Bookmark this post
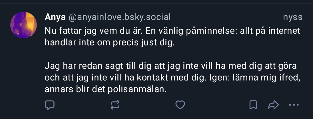 click(253, 105)
